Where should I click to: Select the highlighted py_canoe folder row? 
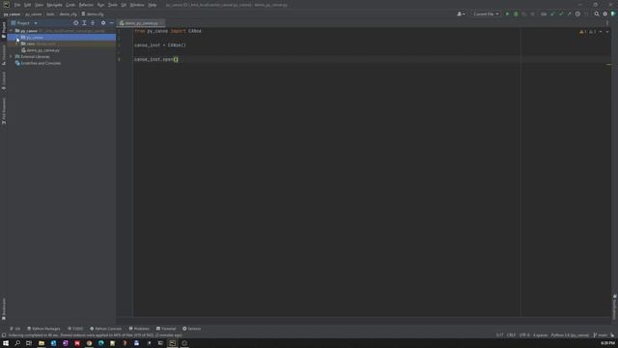click(x=62, y=38)
